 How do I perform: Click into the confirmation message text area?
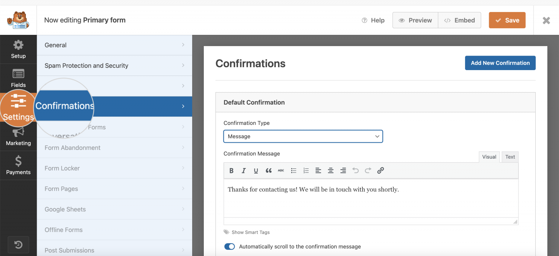371,198
